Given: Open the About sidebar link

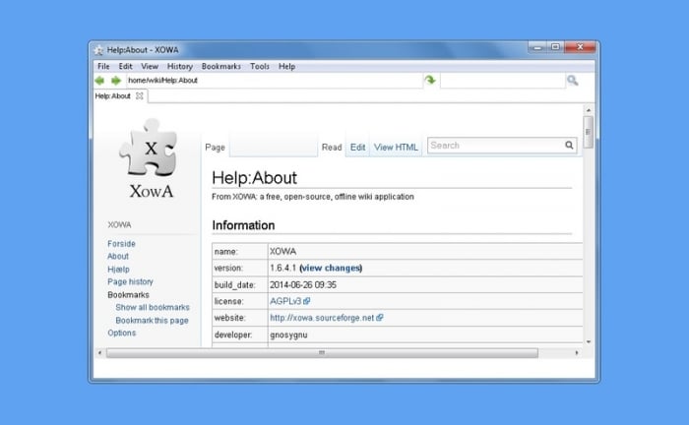Looking at the screenshot, I should coord(118,257).
